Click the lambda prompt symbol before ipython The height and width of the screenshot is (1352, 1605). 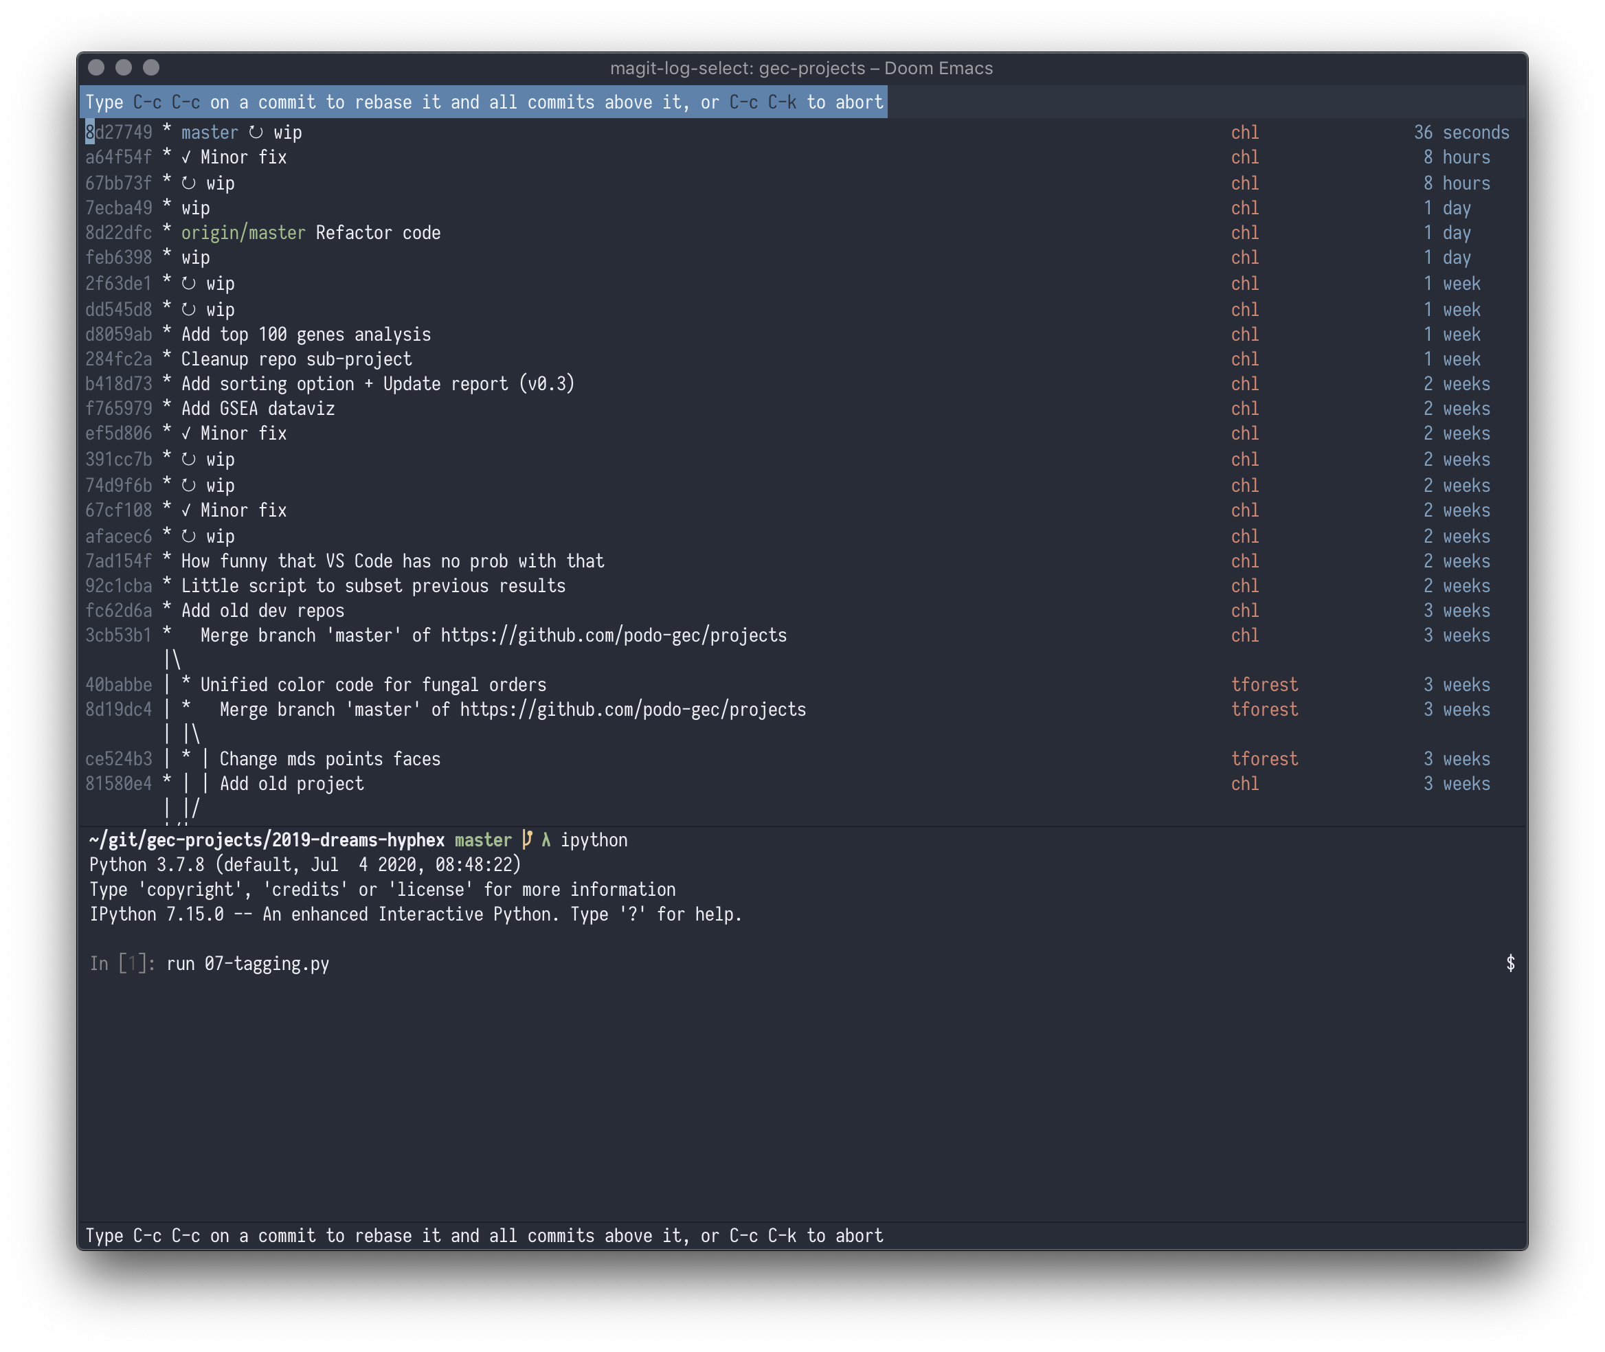[x=546, y=840]
